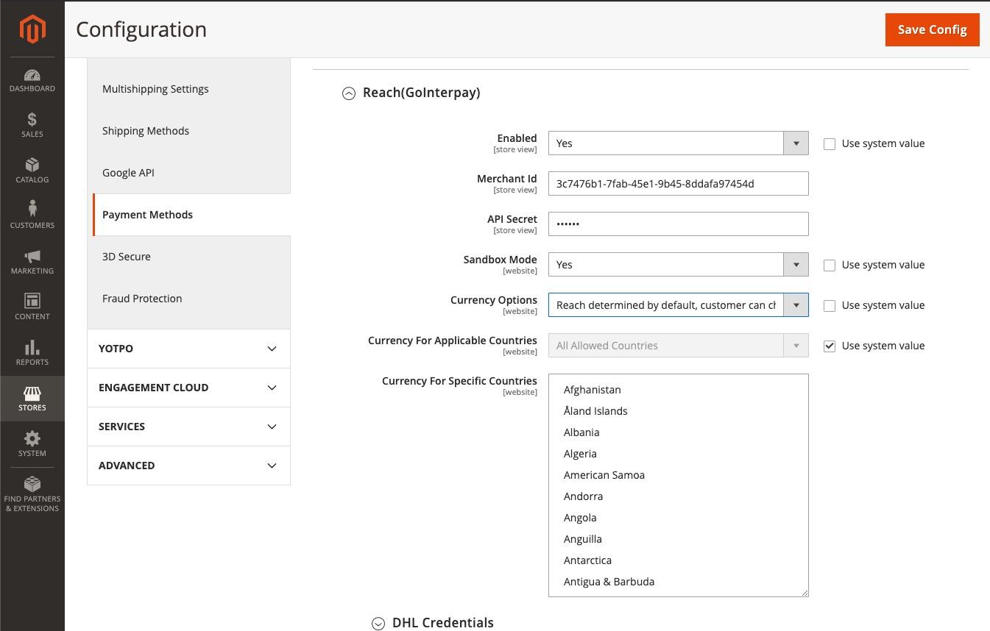Viewport: 990px width, 631px height.
Task: Click into the Merchant Id field
Action: click(678, 184)
